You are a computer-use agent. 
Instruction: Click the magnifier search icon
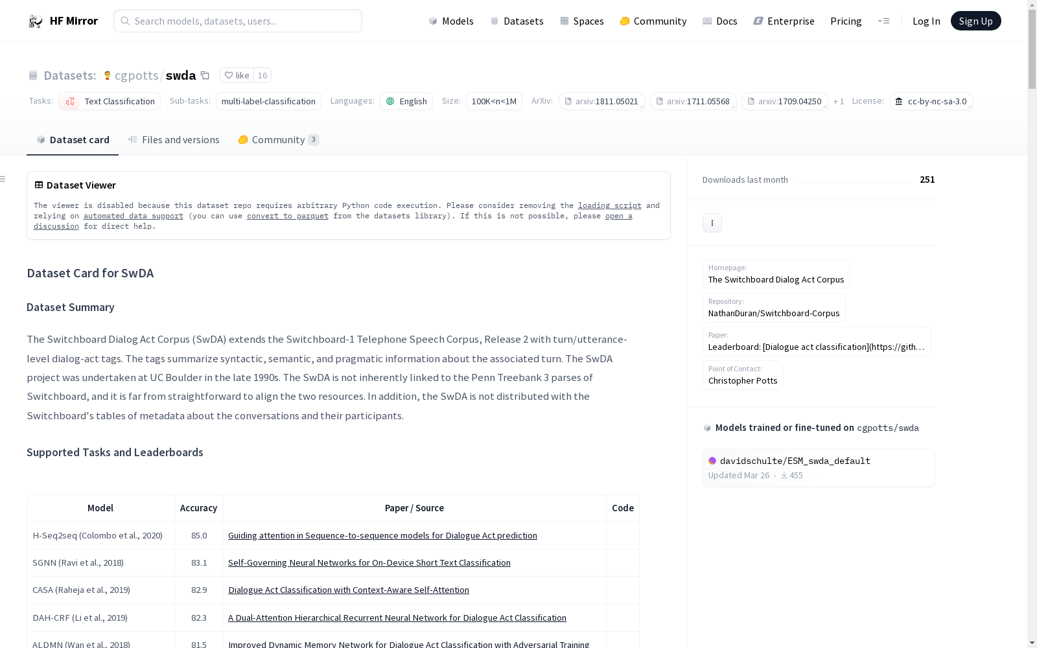tap(125, 21)
